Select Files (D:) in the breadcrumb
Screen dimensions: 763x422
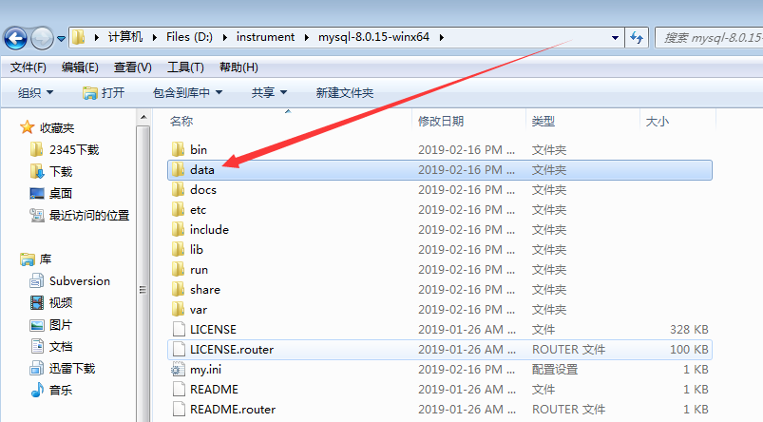coord(189,37)
